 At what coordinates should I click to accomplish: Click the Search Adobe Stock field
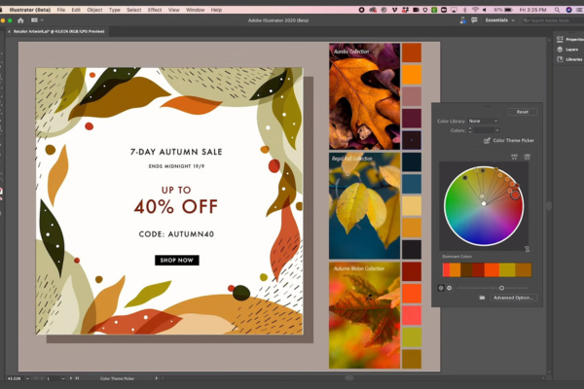[552, 20]
